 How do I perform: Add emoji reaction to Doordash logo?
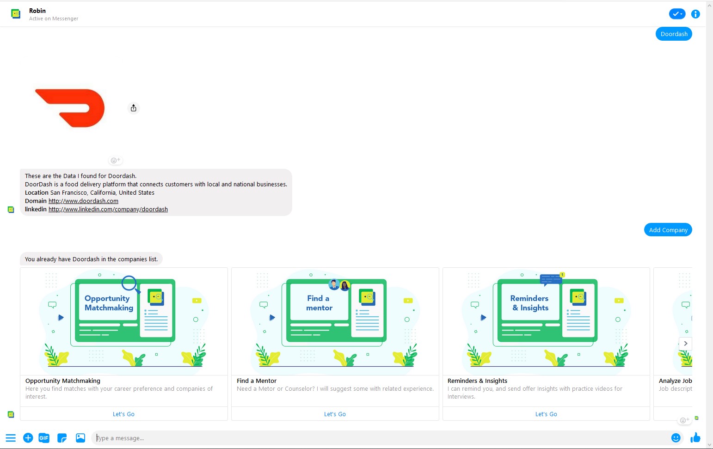pos(115,160)
